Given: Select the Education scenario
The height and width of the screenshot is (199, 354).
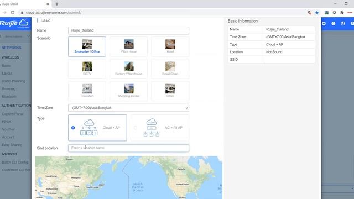Looking at the screenshot, I should 87,91.
